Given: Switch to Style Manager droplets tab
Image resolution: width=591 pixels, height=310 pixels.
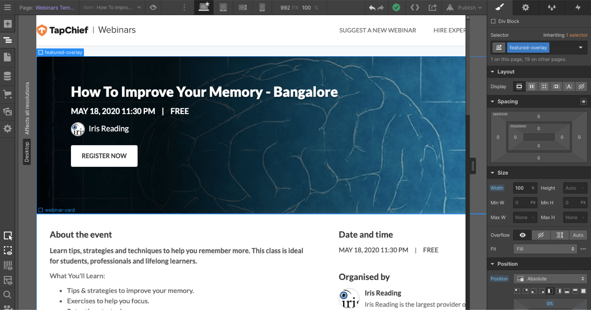Looking at the screenshot, I should click(x=552, y=7).
